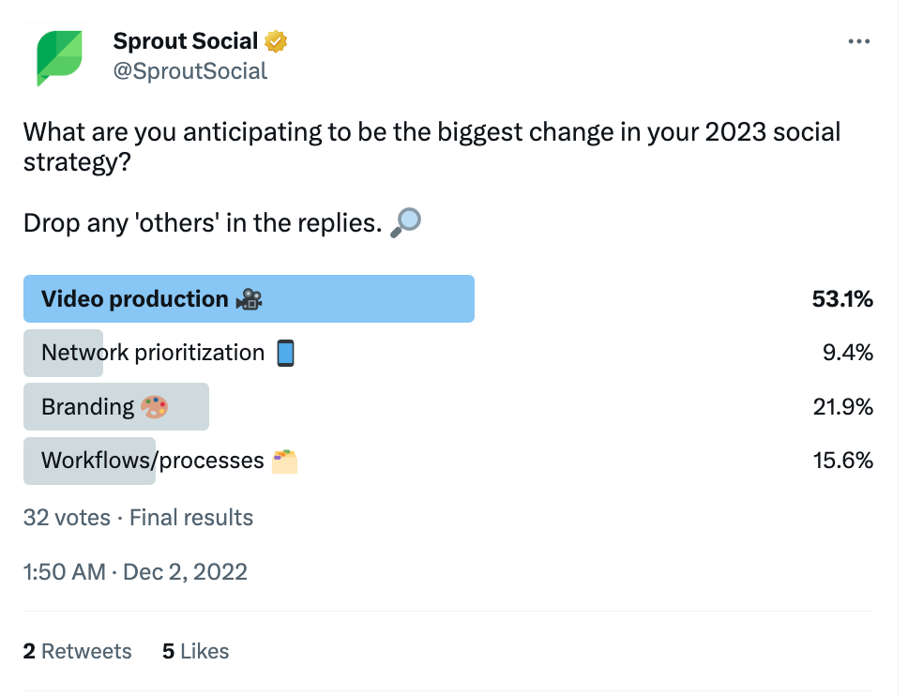Click the artist palette emoji

(x=154, y=407)
